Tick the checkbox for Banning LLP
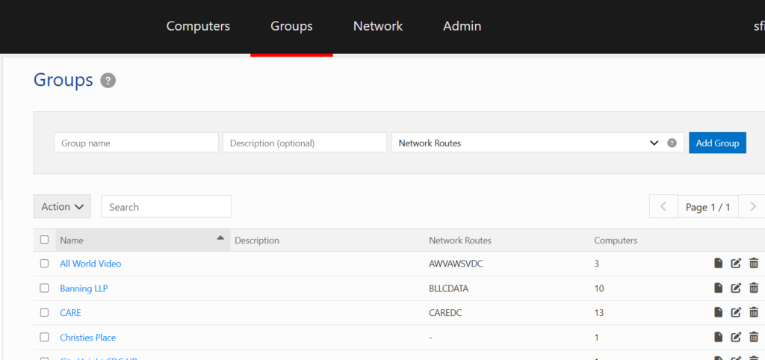Viewport: 765px width, 360px height. pos(45,288)
